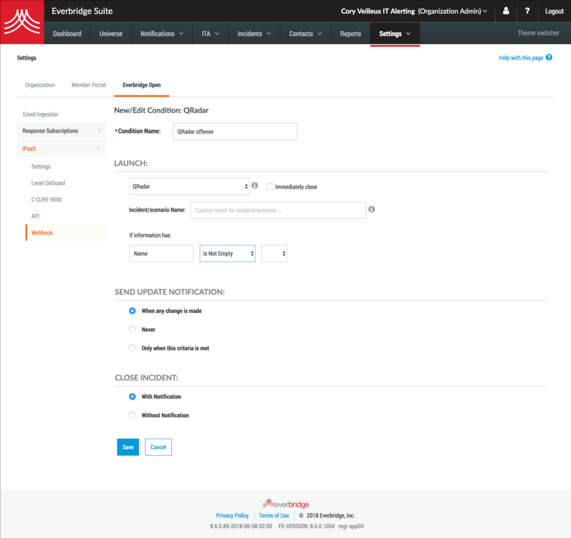Open iPaaS Settings sidebar item

(41, 166)
